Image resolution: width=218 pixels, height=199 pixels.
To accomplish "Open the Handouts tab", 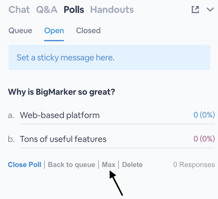I will (112, 10).
